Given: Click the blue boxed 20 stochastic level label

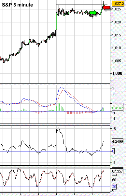Looking at the screenshot, I should [114, 187].
